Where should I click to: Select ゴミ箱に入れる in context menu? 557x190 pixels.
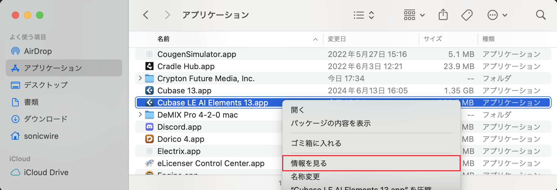316,143
